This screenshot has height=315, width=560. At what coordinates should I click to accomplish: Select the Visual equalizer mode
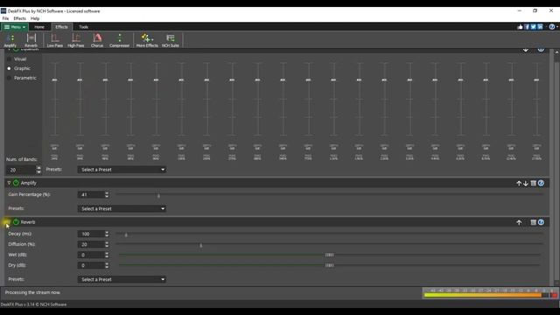coord(17,59)
